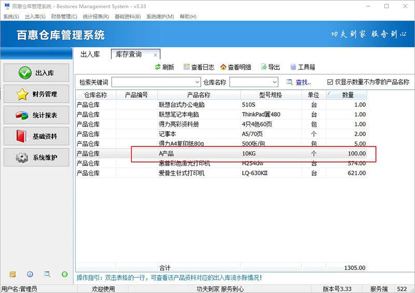Open the 出入库(S) menu
This screenshot has height=293, width=415.
[35, 17]
